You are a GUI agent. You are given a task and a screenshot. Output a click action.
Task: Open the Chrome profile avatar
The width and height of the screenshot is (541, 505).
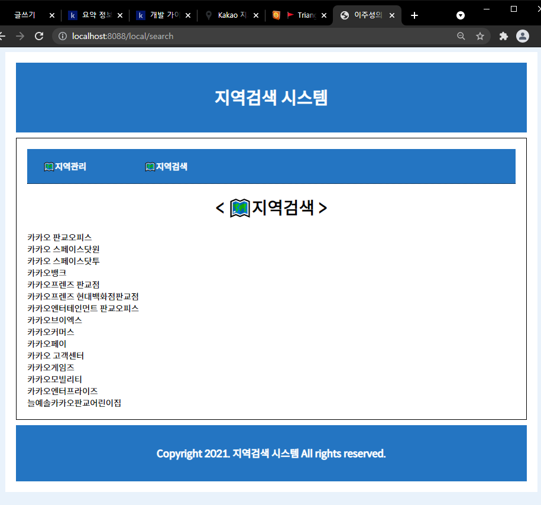522,36
